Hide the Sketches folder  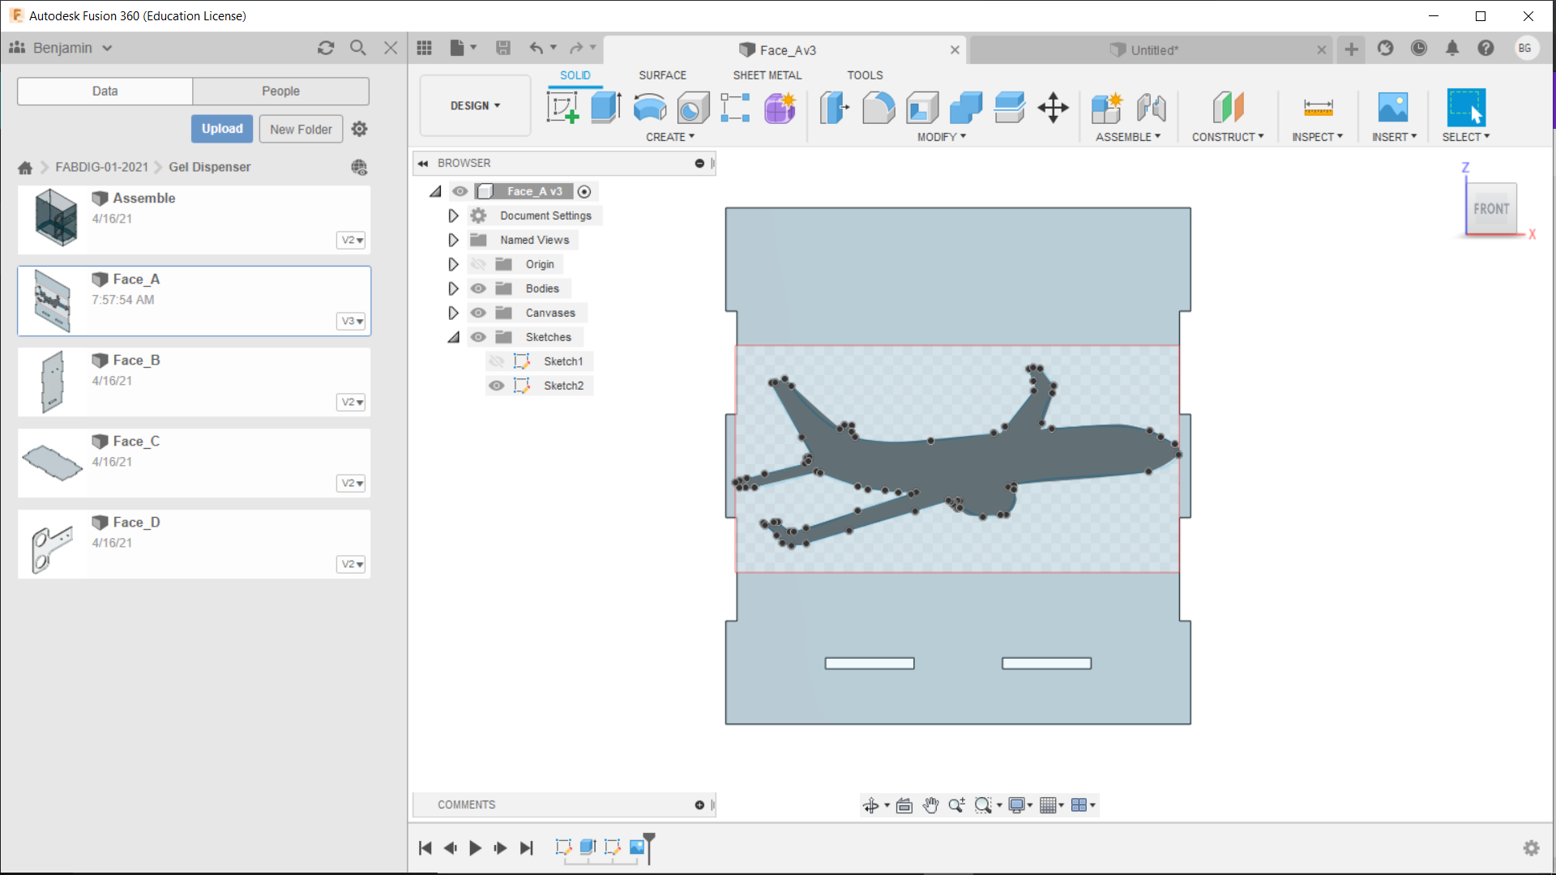[478, 337]
